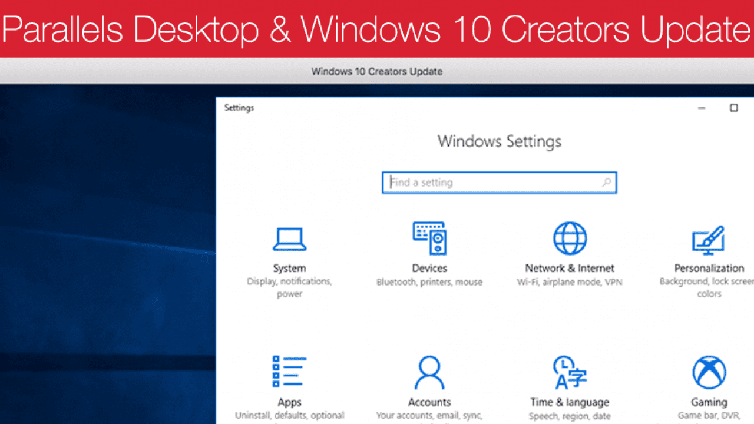754x424 pixels.
Task: Open the Personalization paintbrush icon
Action: 709,240
